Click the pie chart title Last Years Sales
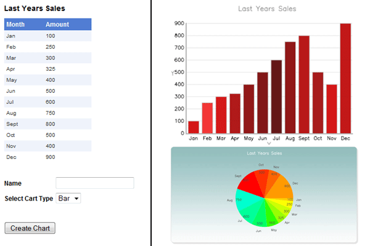Image resolution: width=370 pixels, height=246 pixels. (x=265, y=153)
